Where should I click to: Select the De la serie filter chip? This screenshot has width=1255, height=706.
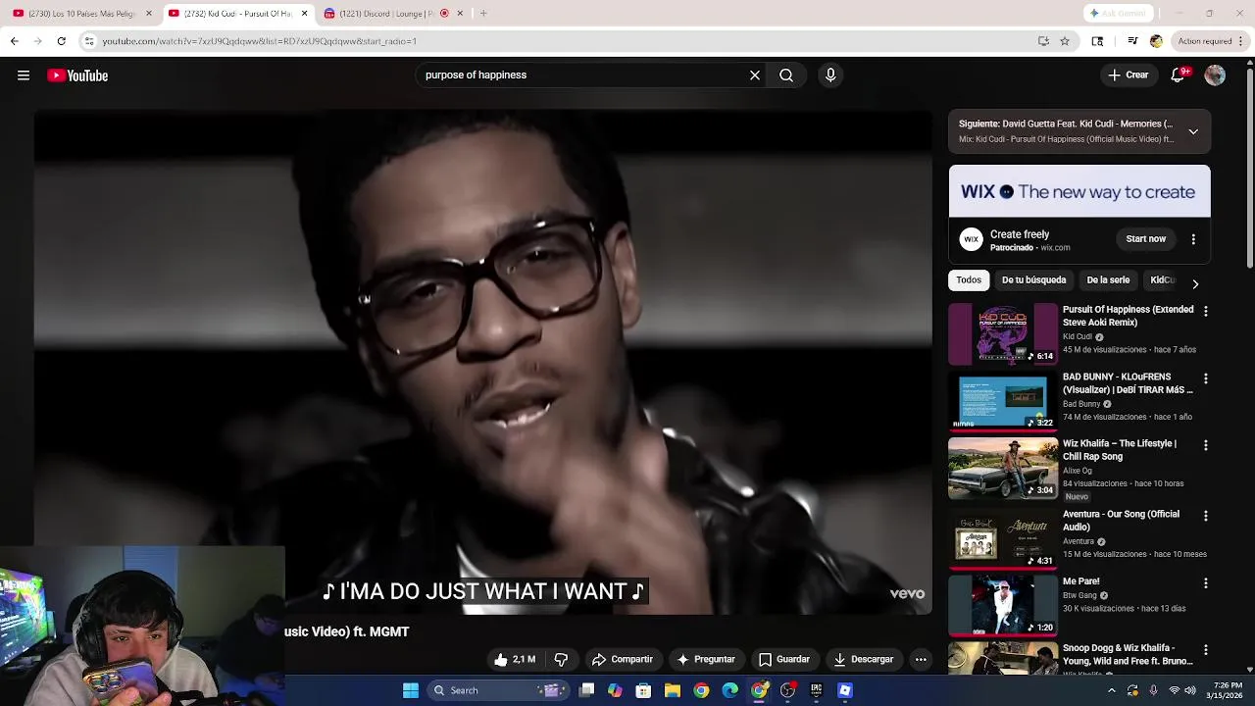tap(1108, 280)
